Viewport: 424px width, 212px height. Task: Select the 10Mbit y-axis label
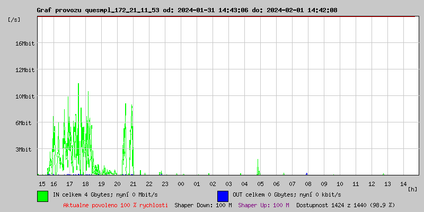click(x=24, y=96)
